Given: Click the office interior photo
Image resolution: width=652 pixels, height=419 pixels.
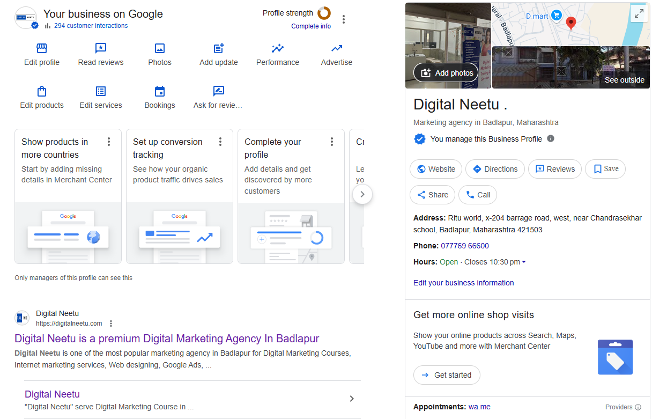Looking at the screenshot, I should tap(448, 46).
